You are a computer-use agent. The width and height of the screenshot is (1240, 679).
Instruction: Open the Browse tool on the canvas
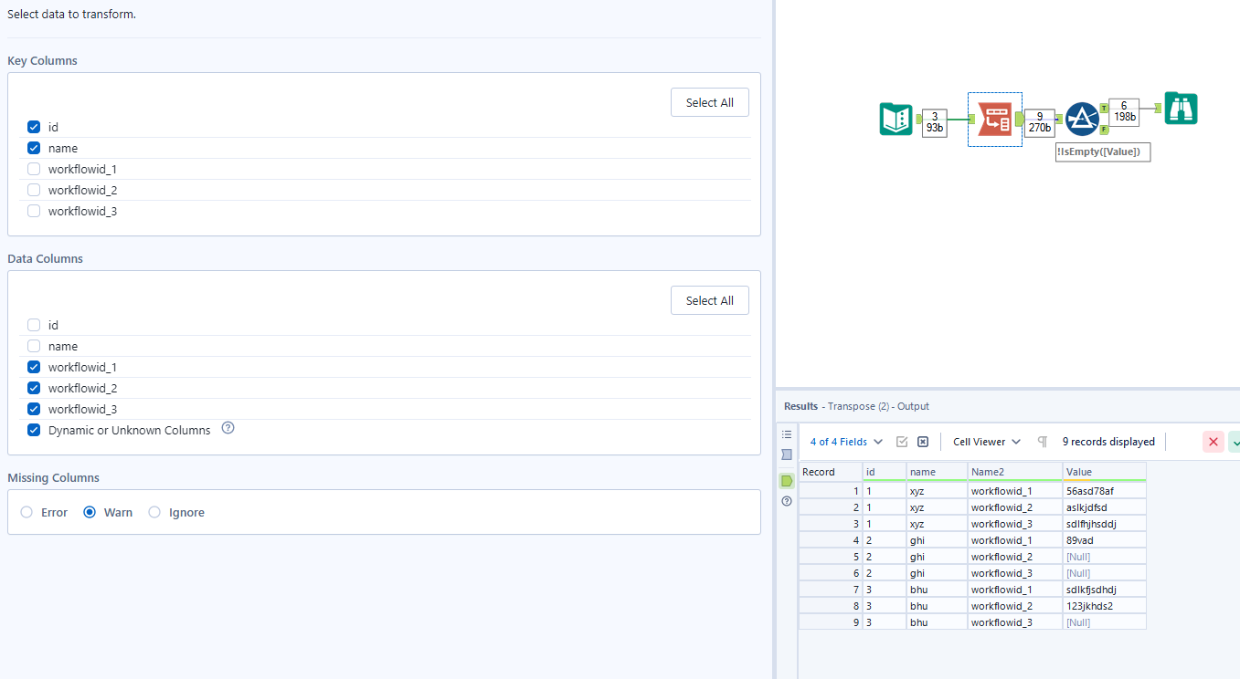(1180, 108)
